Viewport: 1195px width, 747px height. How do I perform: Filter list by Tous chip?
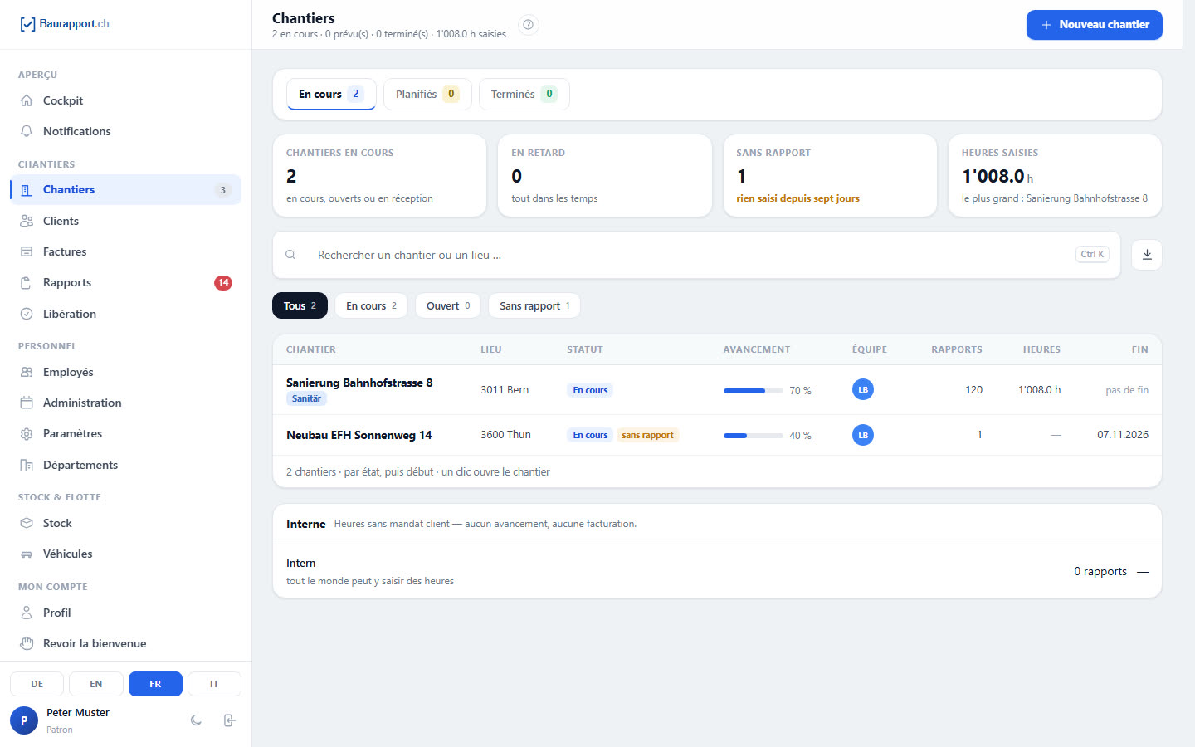point(300,305)
